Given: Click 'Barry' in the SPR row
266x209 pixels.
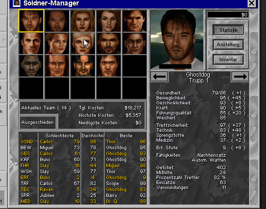Looking at the screenshot, I should point(112,196).
